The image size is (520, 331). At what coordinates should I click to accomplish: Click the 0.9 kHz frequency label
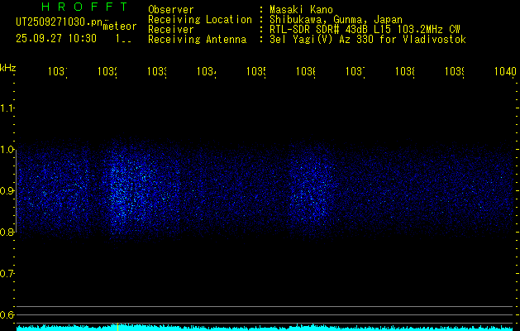[x=7, y=191]
